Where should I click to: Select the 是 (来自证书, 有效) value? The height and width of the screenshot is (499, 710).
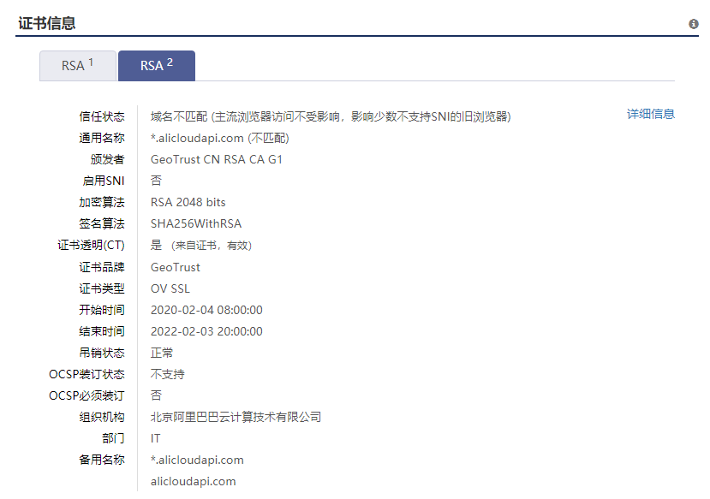click(201, 245)
